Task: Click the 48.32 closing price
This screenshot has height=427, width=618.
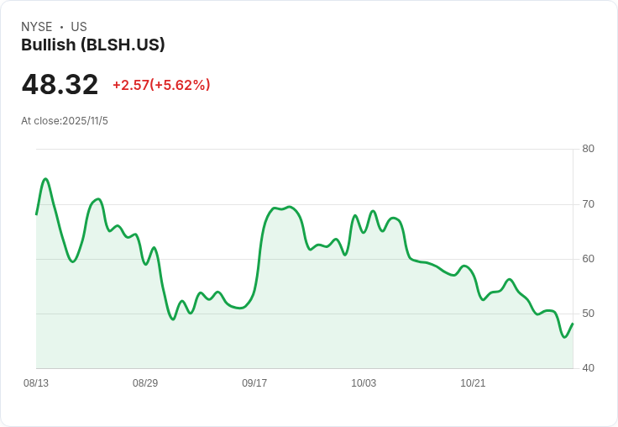Action: point(60,85)
